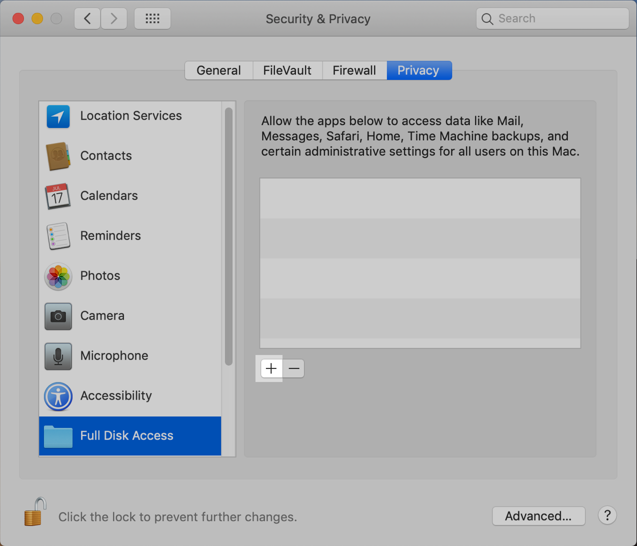Click the Full Disk Access folder icon

(x=58, y=436)
